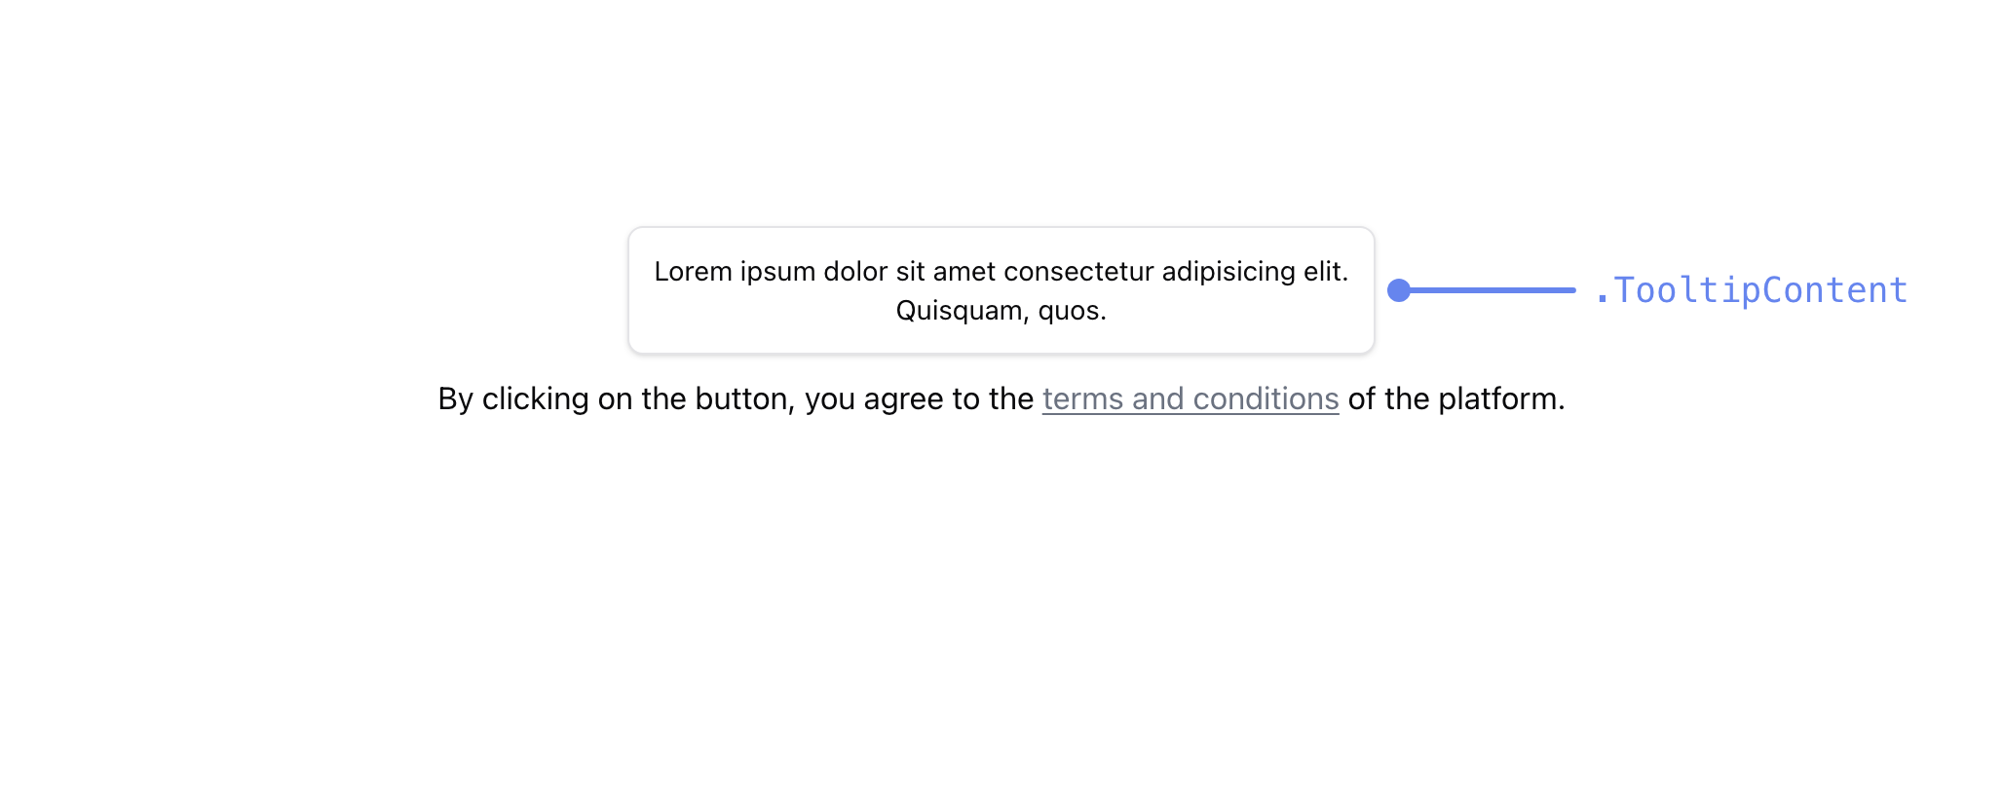Click the word "amet" in tooltip
The width and height of the screenshot is (2003, 795).
click(964, 272)
